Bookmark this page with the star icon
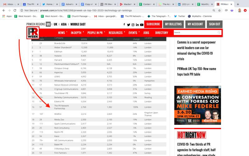 [219, 10]
